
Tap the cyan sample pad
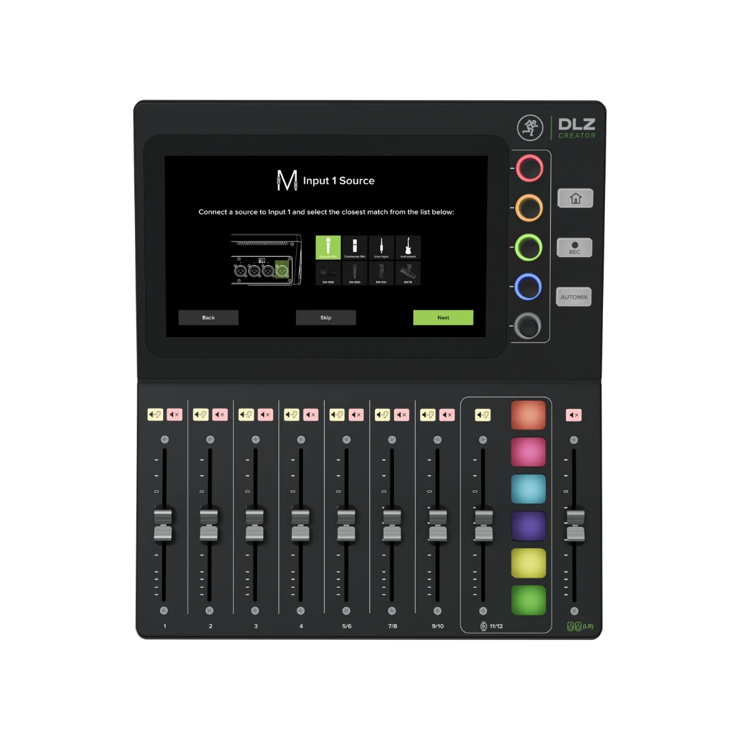click(528, 489)
